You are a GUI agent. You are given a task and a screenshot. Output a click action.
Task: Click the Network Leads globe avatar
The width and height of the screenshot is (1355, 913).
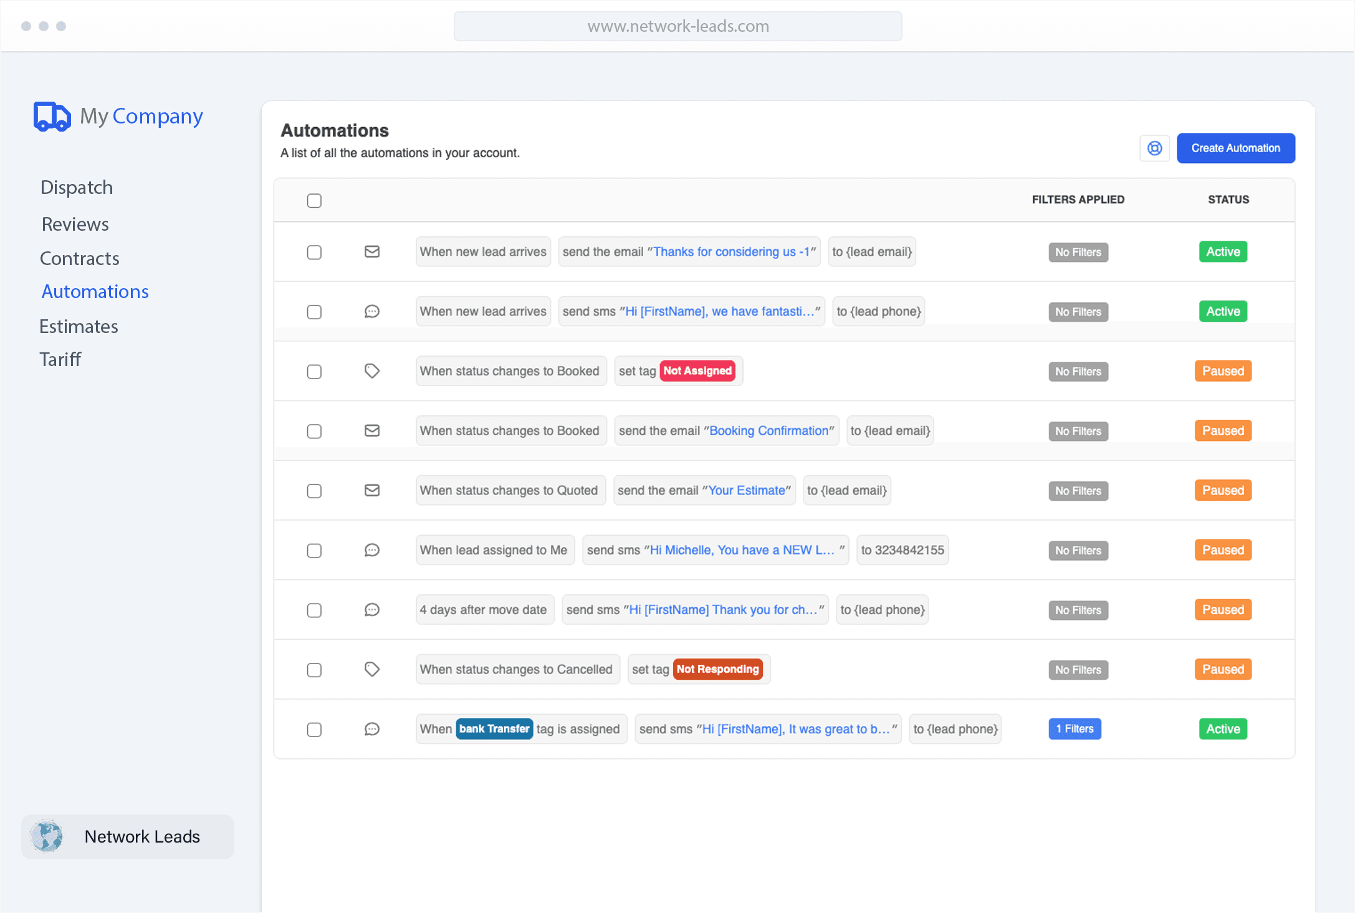[47, 836]
